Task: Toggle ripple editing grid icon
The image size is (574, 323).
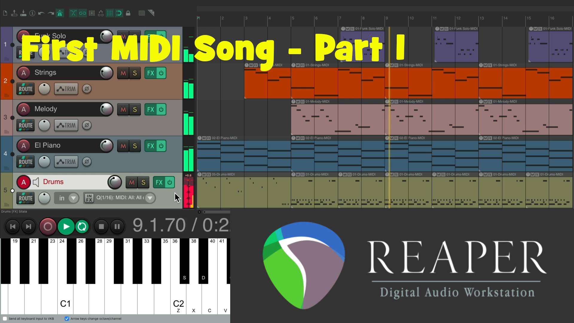Action: click(x=92, y=13)
